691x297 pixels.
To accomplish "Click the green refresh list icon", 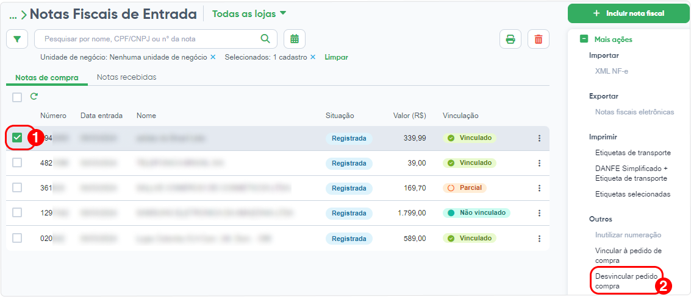I will [x=34, y=96].
